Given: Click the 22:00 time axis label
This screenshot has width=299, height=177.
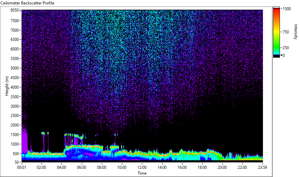Looking at the screenshot, I should 242,167.
